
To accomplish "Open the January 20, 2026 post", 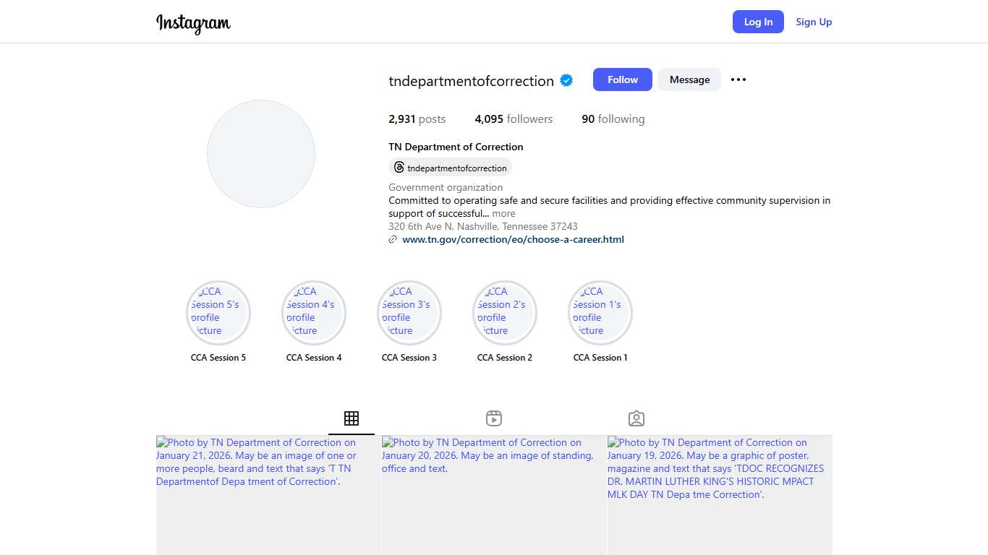I will [494, 496].
